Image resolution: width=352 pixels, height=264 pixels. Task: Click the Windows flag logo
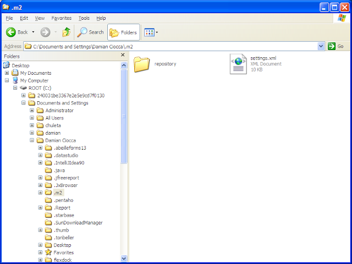point(342,18)
